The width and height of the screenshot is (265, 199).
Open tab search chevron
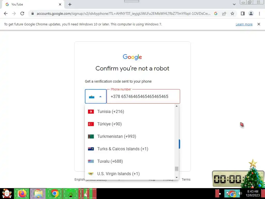pyautogui.click(x=234, y=4)
